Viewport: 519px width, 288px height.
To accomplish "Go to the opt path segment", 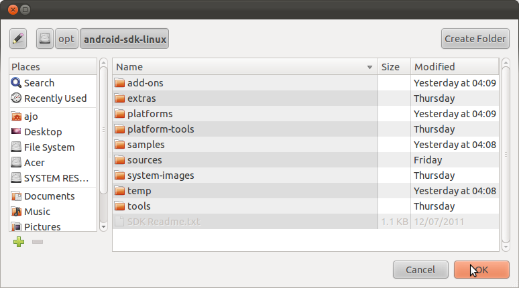I will click(66, 39).
